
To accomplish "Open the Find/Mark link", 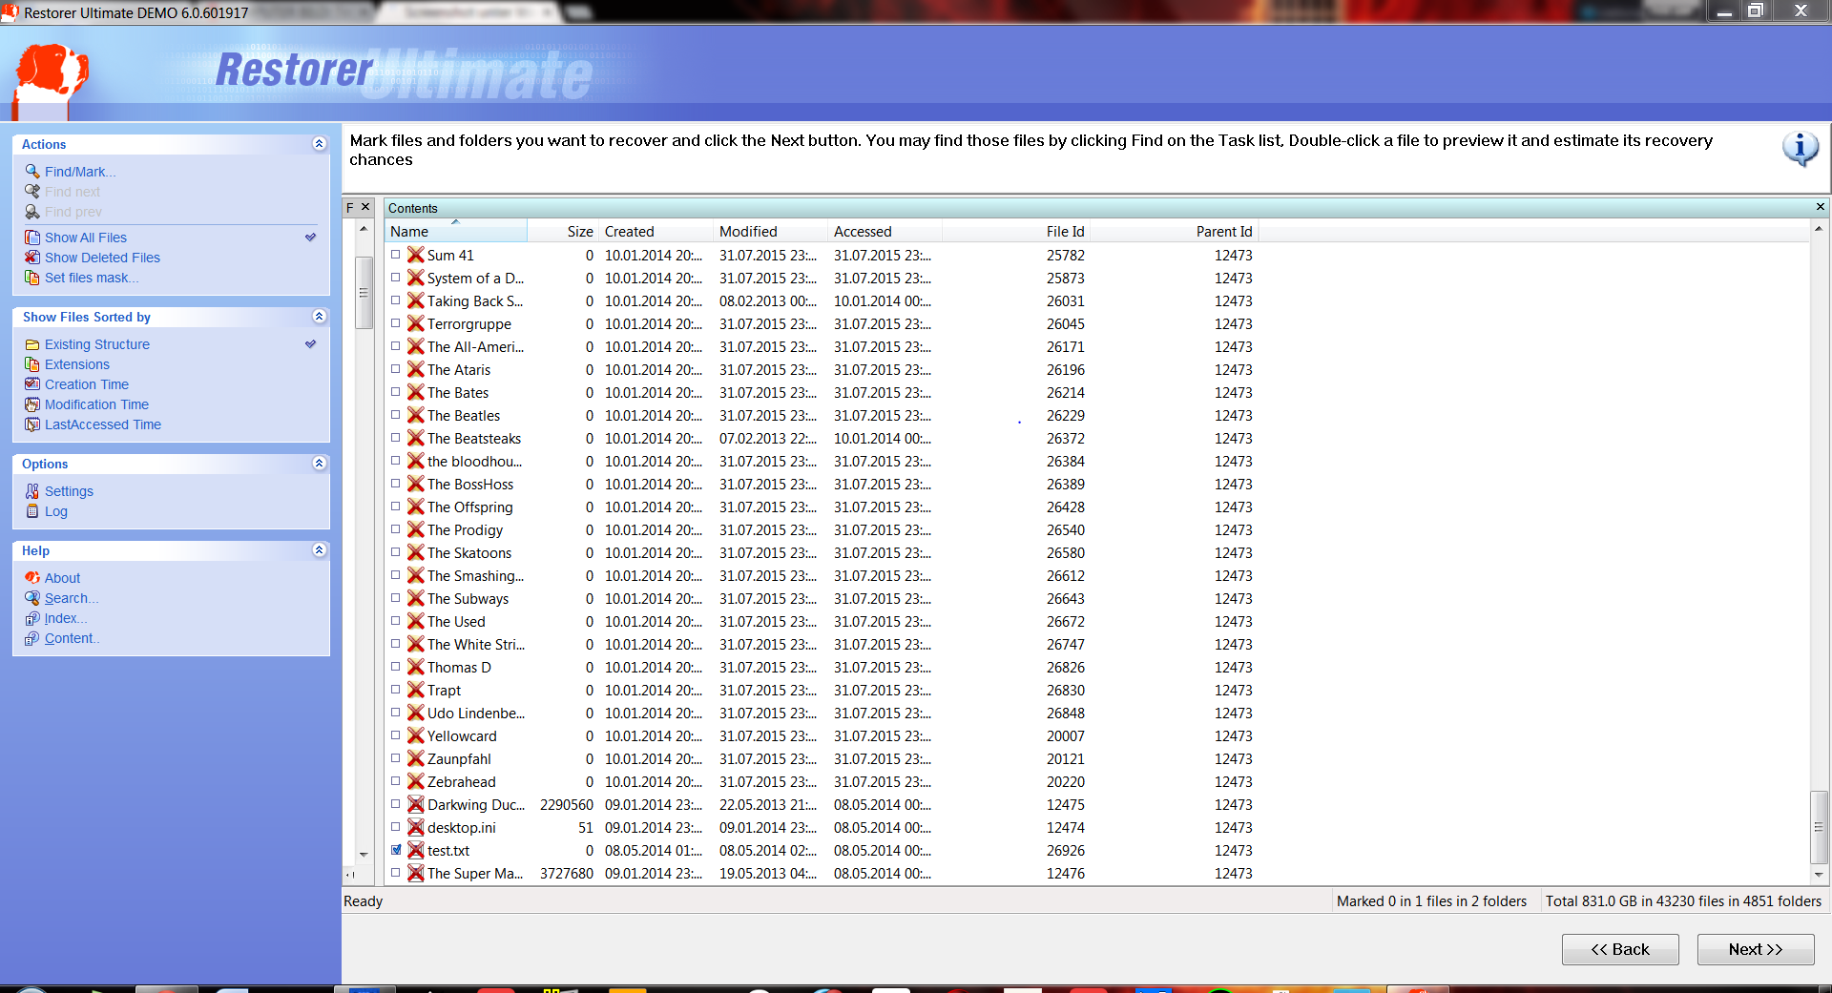I will [80, 172].
